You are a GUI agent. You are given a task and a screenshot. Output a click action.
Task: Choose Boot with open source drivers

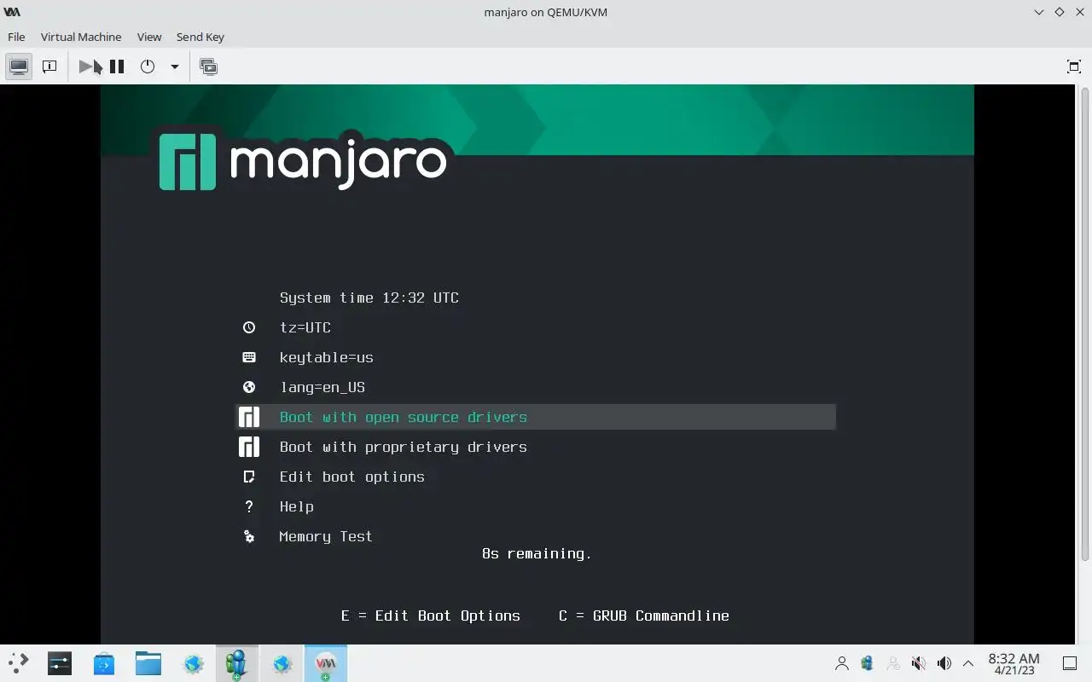pyautogui.click(x=536, y=417)
